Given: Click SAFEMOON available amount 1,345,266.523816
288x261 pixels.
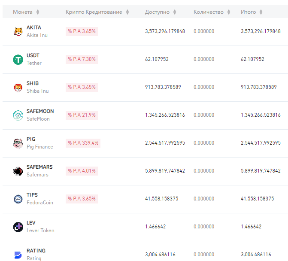Looking at the screenshot, I should (165, 115).
